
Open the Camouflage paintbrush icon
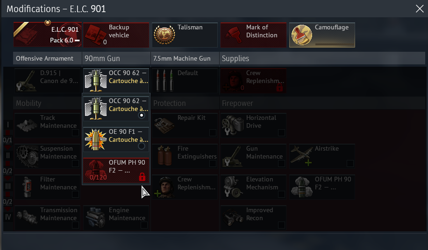tap(302, 35)
